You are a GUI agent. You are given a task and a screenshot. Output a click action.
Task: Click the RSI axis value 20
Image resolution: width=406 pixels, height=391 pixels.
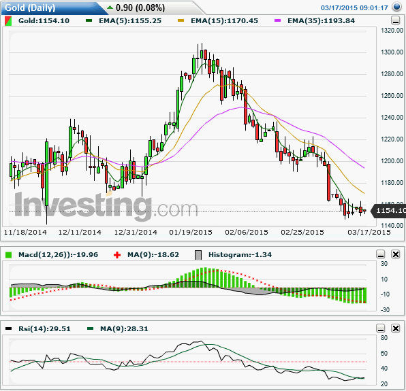point(384,384)
